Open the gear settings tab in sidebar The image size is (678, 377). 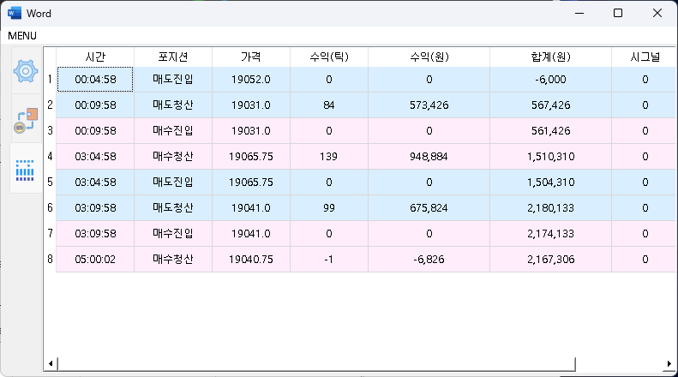pyautogui.click(x=26, y=70)
